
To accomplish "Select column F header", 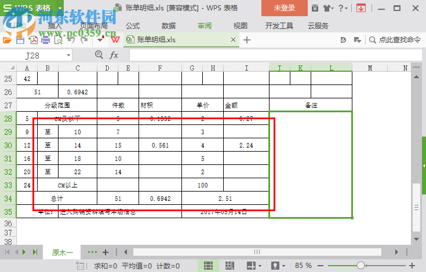I will (160, 68).
